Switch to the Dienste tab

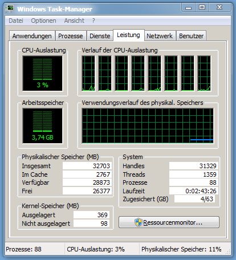tap(100, 36)
